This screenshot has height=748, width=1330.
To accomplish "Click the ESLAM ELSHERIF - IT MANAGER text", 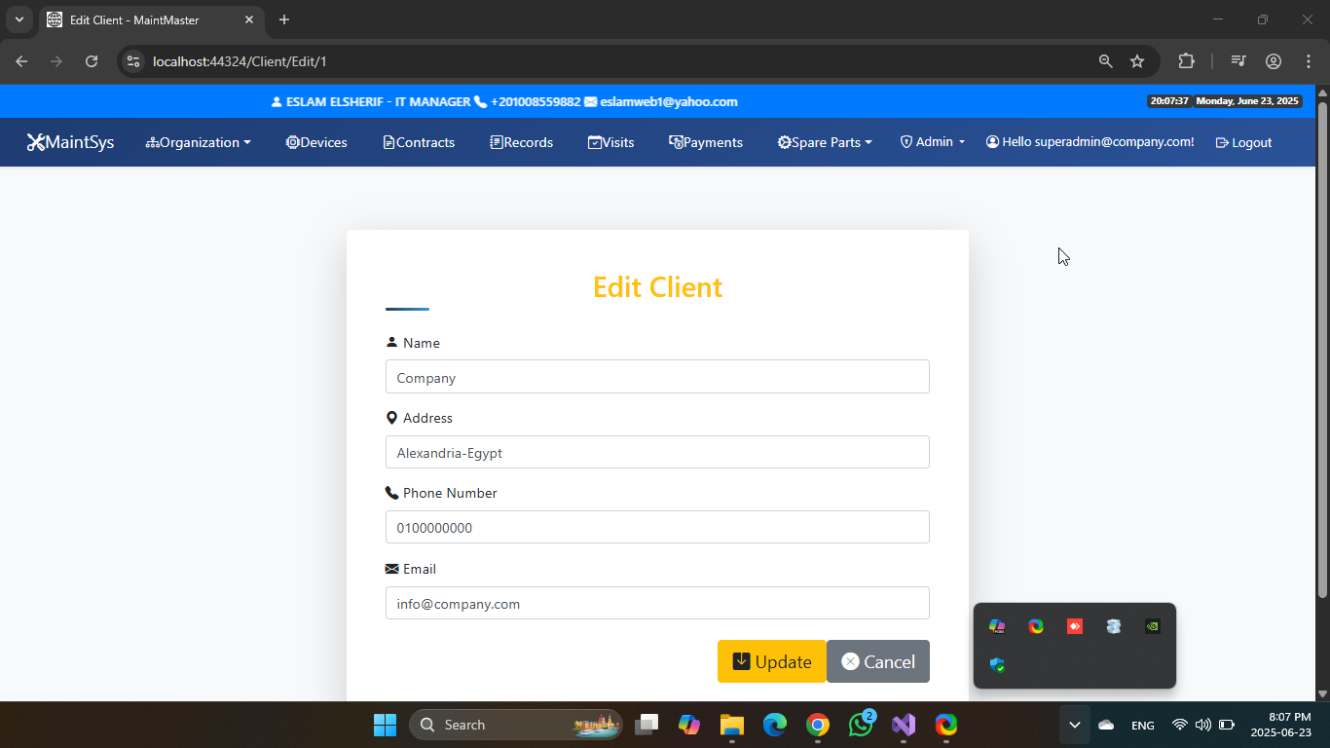I will pyautogui.click(x=378, y=101).
